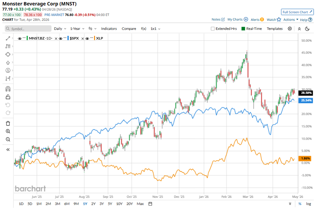The image size is (315, 208).
Task: Click the orange XLP color marker
Action: pos(94,38)
